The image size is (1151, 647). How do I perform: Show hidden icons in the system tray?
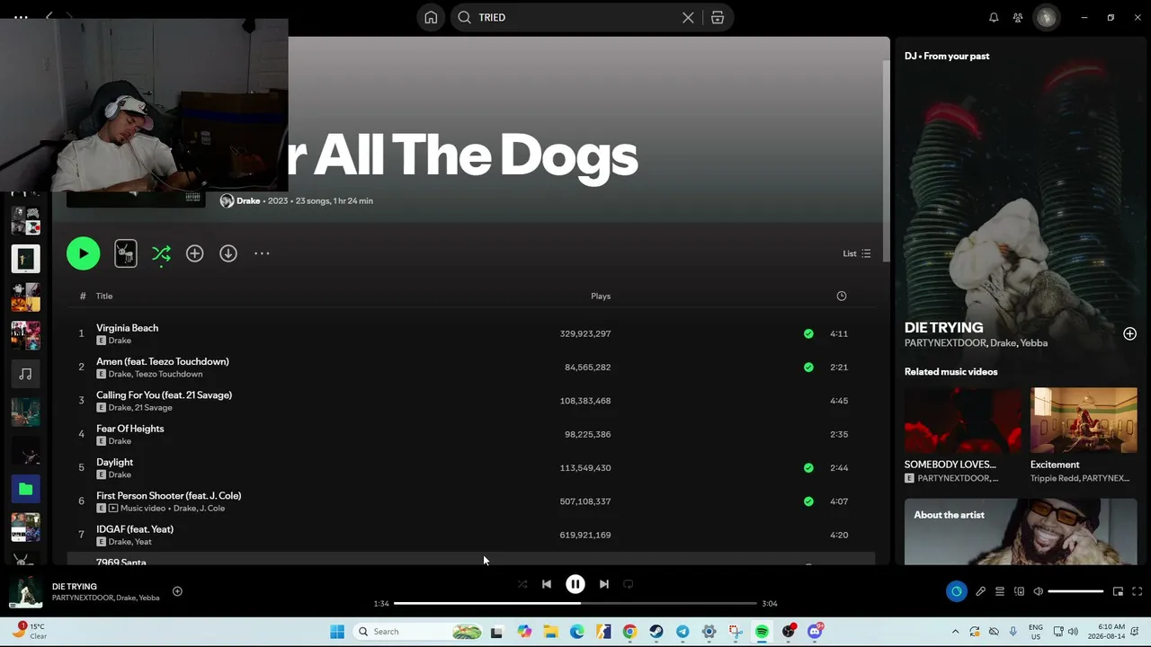point(955,632)
